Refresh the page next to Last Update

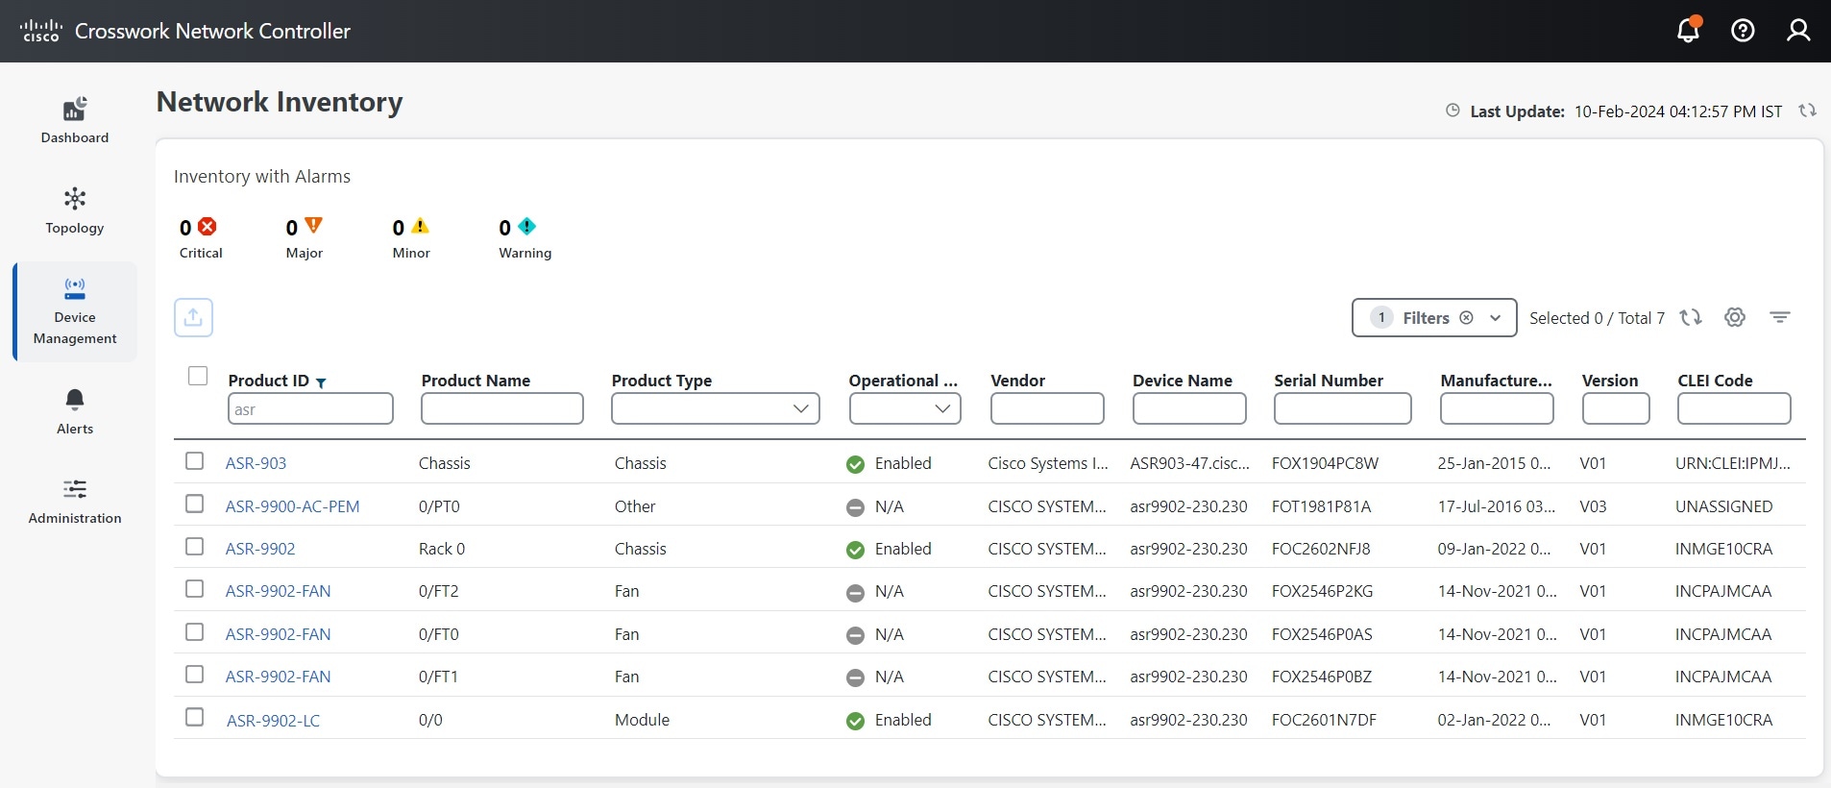point(1807,111)
